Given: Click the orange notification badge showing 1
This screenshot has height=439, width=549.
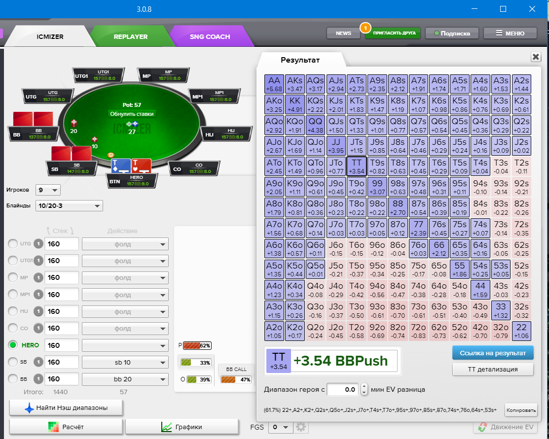Looking at the screenshot, I should click(365, 28).
